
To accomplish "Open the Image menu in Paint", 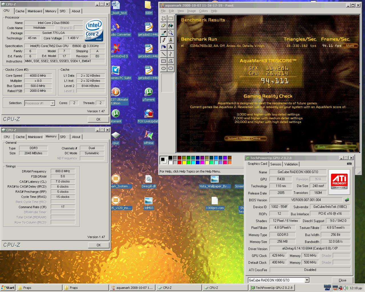I will click(x=191, y=11).
